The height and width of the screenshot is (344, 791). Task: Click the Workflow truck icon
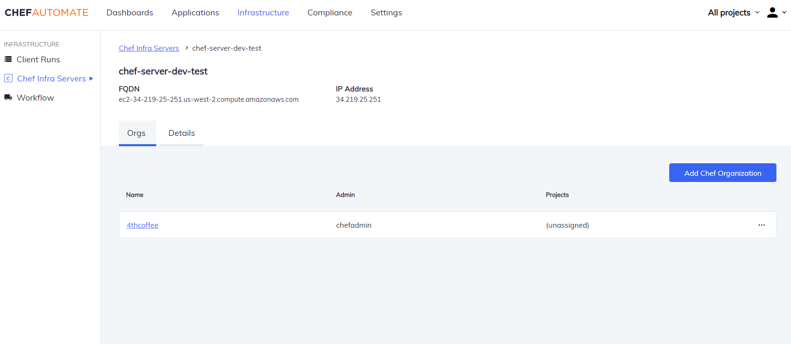(x=8, y=98)
